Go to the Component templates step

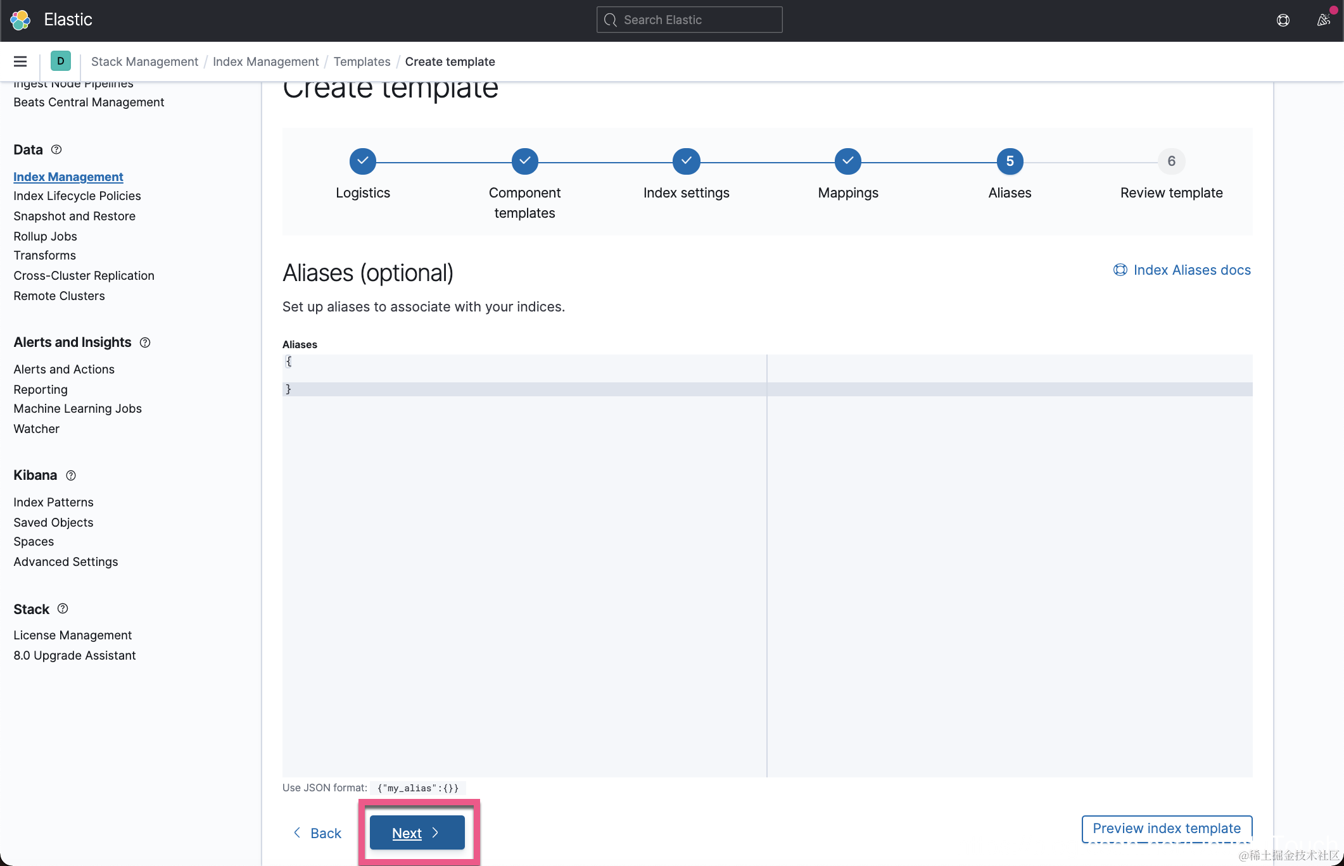click(524, 161)
